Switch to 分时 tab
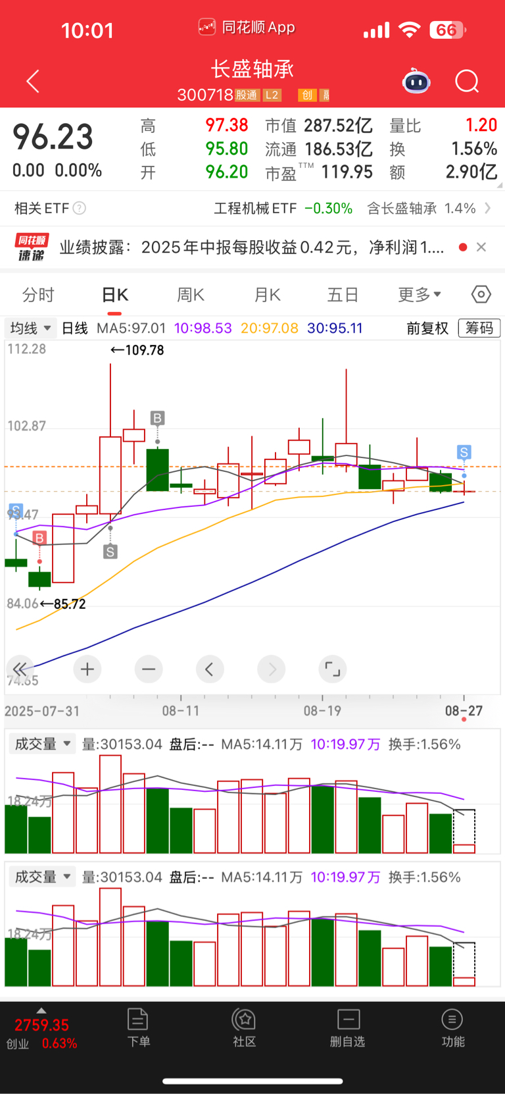Viewport: 505px width, 1094px height. tap(38, 295)
